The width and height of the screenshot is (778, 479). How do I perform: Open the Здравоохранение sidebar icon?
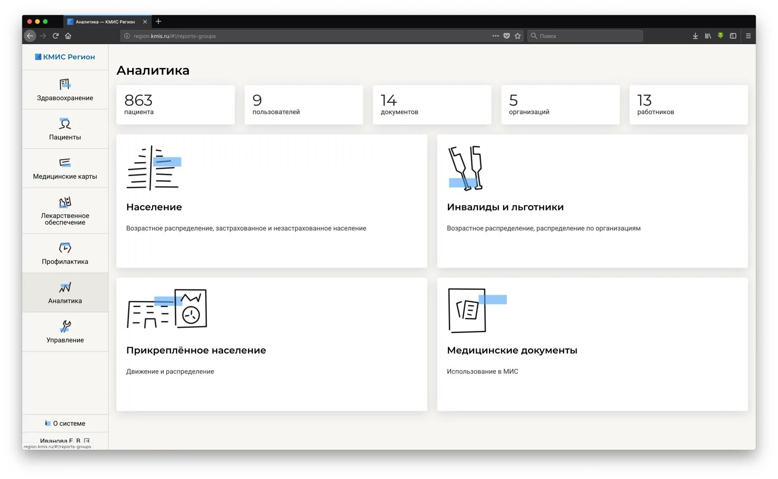[65, 83]
